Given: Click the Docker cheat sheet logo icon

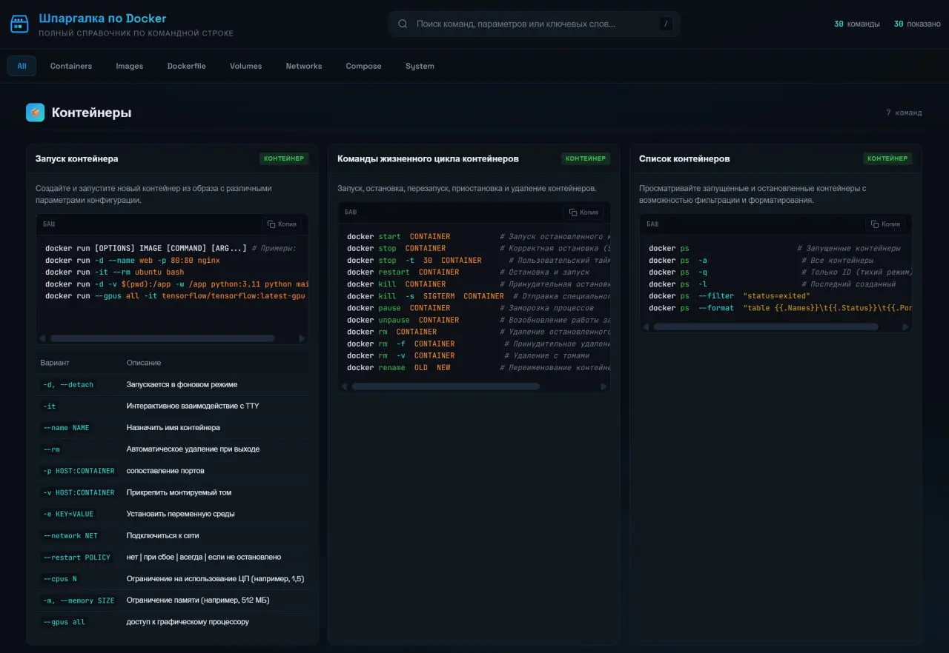Looking at the screenshot, I should (x=19, y=24).
